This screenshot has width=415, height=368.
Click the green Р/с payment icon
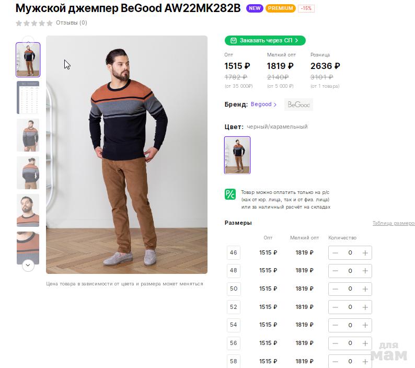pos(230,194)
